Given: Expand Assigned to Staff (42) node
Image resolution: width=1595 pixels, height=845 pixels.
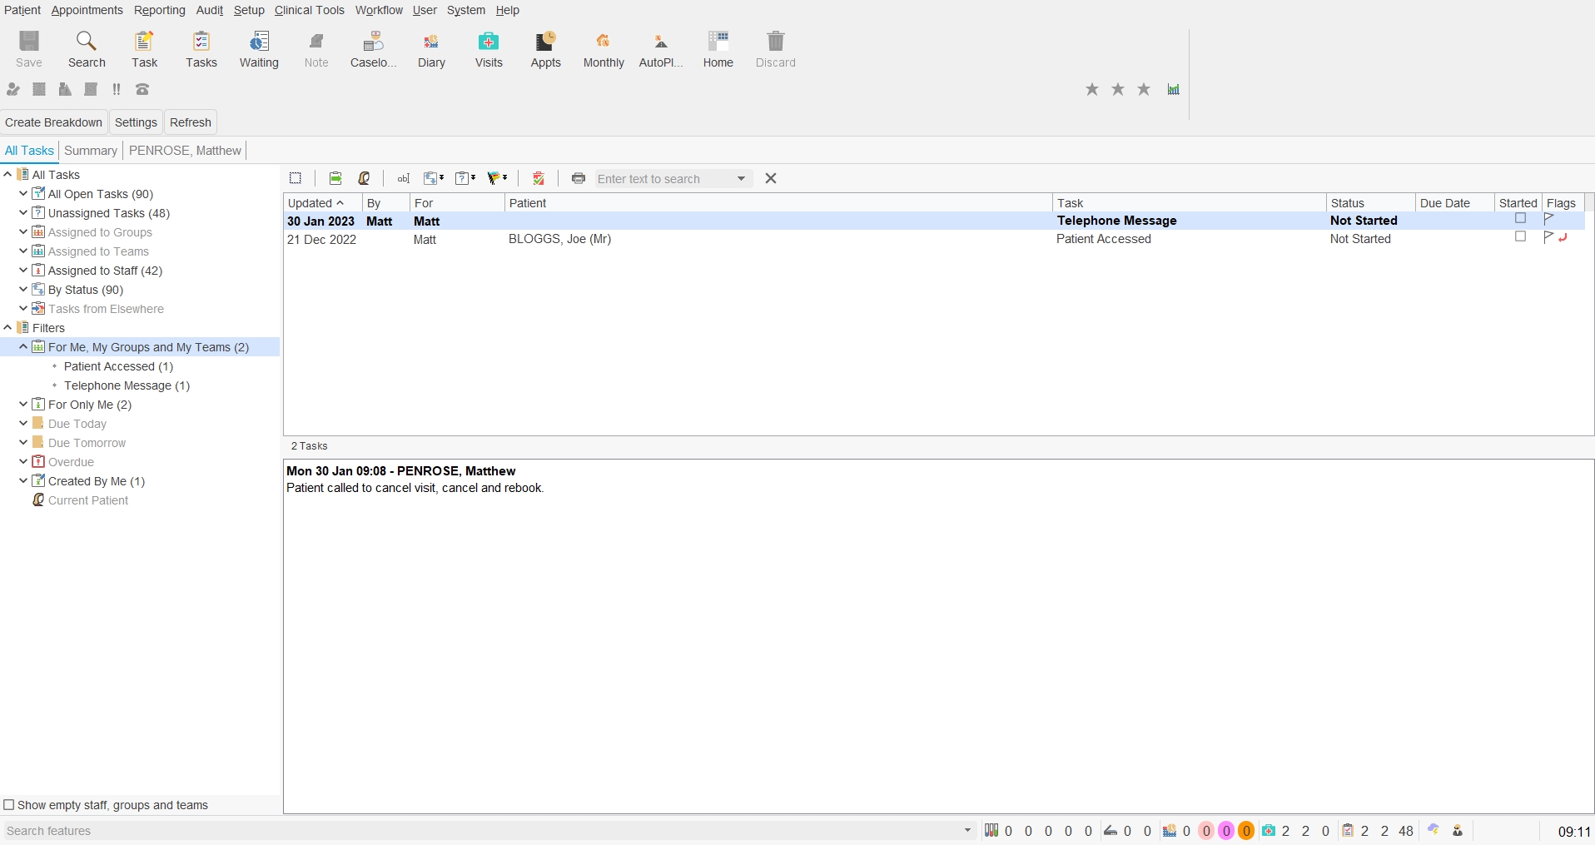Looking at the screenshot, I should pos(23,270).
